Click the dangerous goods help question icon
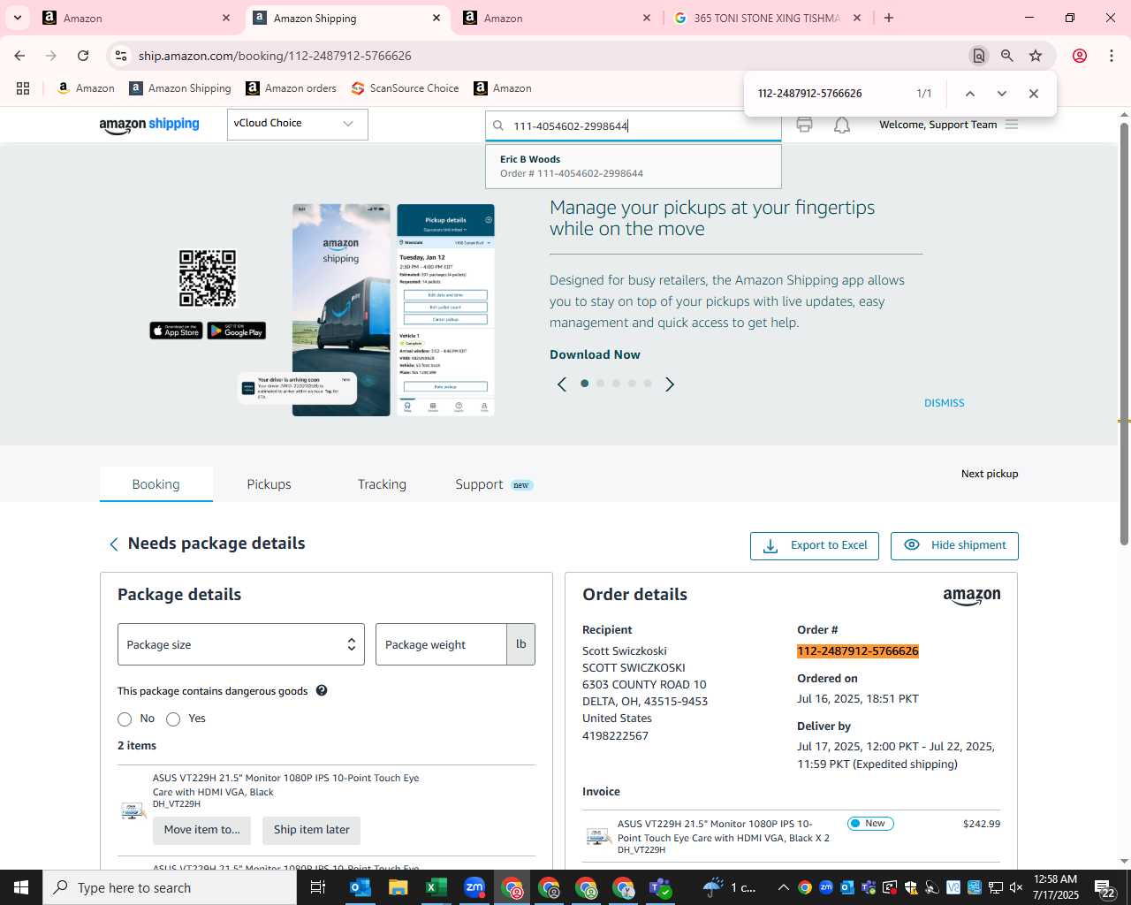Viewport: 1131px width, 905px height. pos(322,690)
